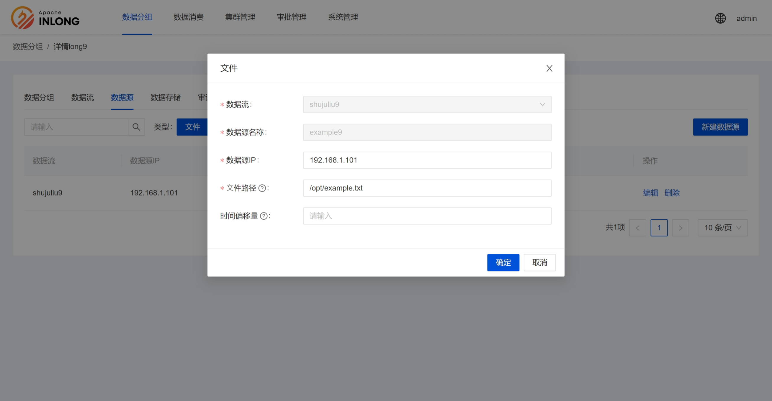772x401 pixels.
Task: Click the Apache InLong logo
Action: tap(45, 18)
